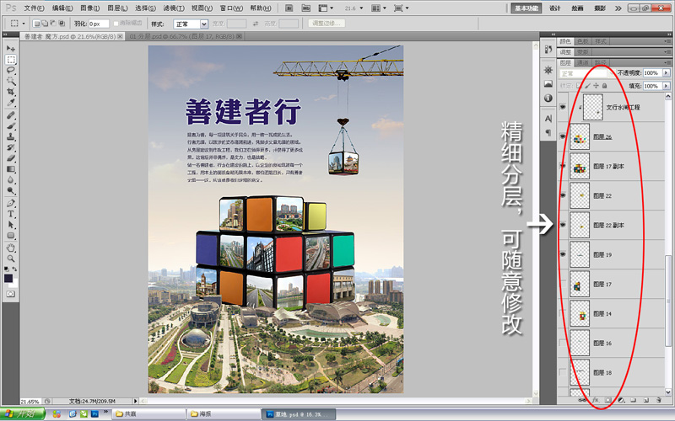Select the Rectangle shape tool

(x=11, y=236)
